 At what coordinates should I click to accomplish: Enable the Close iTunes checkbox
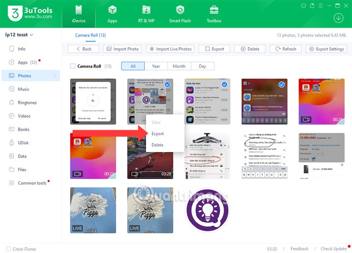coord(9,249)
